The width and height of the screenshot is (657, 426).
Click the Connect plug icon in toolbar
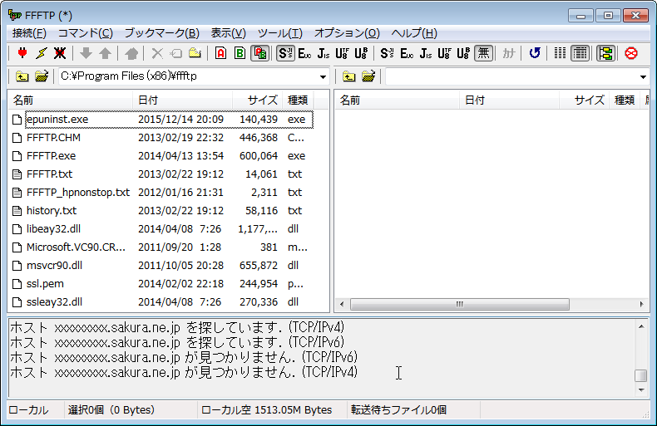(22, 53)
